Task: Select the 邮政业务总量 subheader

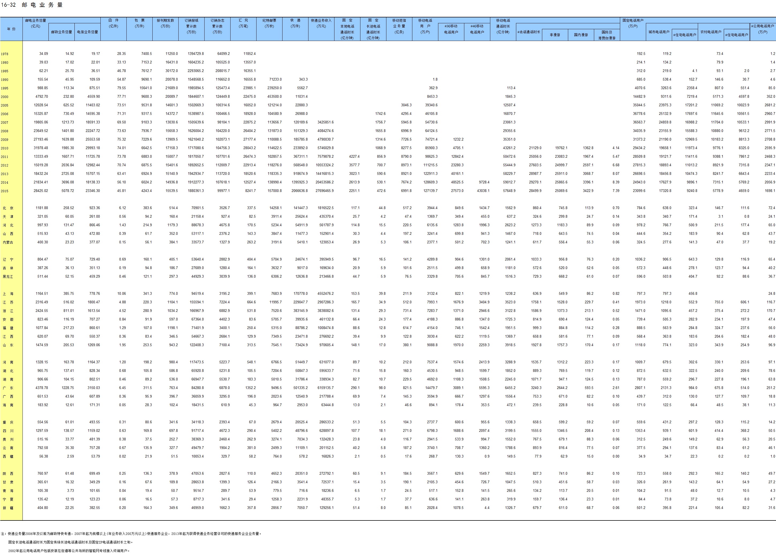Action: [x=62, y=32]
